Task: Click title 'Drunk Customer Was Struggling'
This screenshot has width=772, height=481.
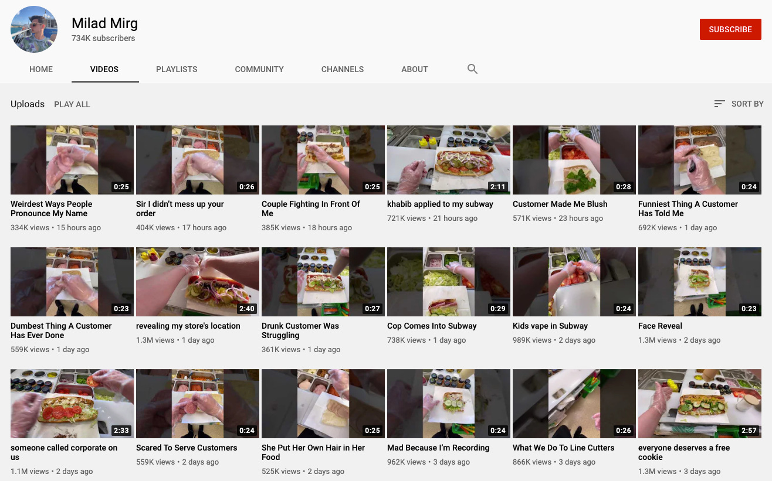Action: coord(300,330)
